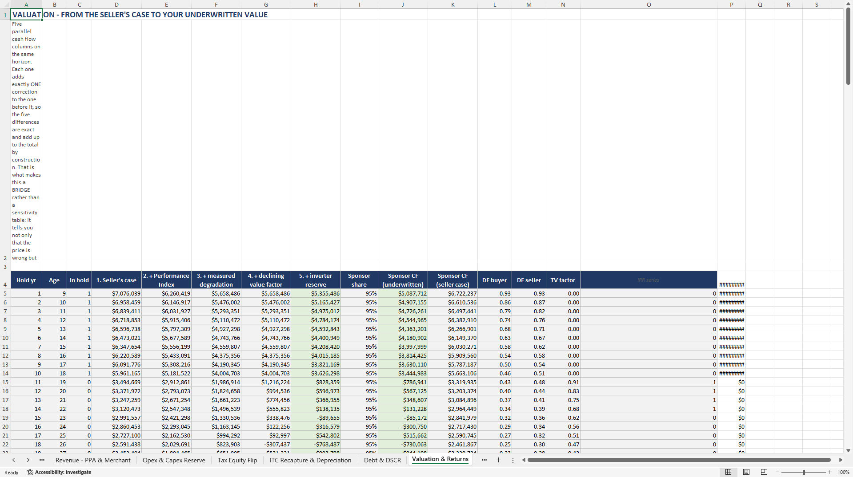Select cell with -$89,655

coord(316,418)
